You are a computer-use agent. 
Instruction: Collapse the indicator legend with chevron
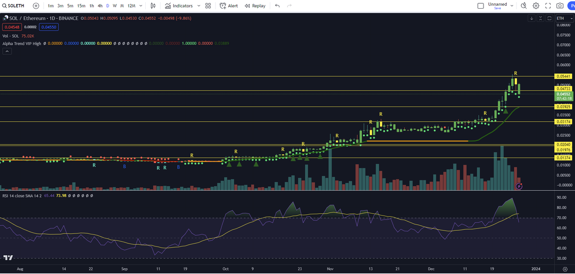coord(7,51)
